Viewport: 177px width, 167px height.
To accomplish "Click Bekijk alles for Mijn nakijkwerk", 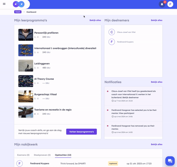I will tap(157, 144).
